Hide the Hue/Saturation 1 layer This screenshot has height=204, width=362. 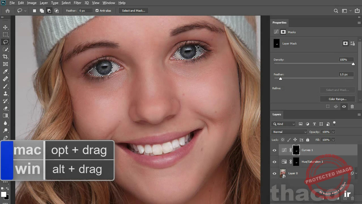coord(274,162)
